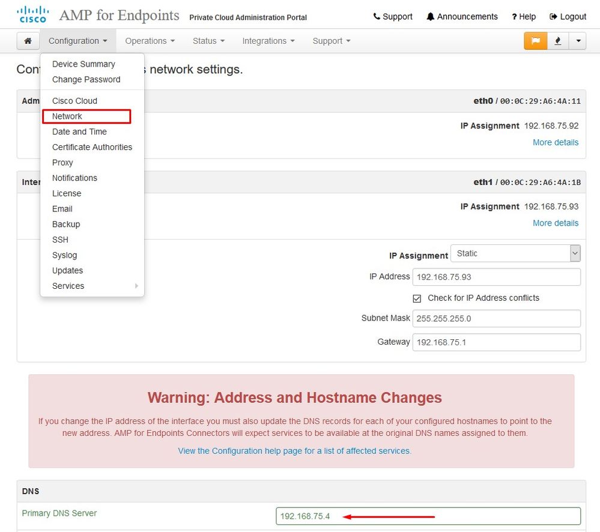Open Announcements in the header
This screenshot has height=532, width=600.
(x=462, y=16)
